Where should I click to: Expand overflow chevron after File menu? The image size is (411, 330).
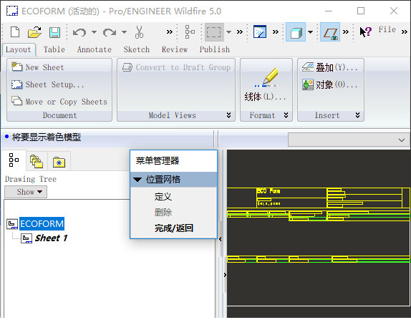tap(405, 32)
